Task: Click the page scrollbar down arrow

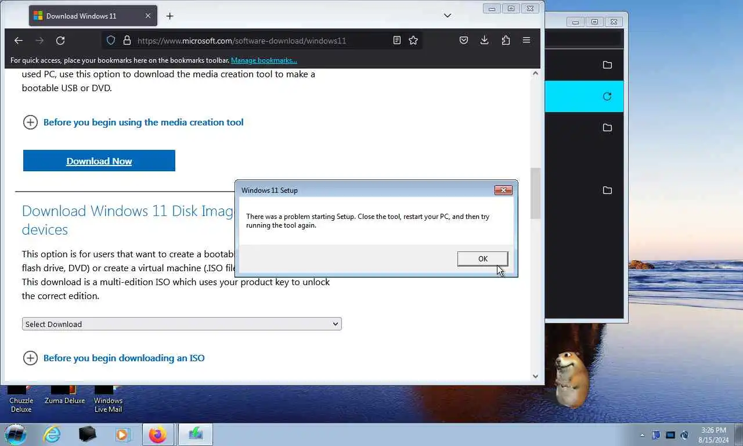Action: 535,376
